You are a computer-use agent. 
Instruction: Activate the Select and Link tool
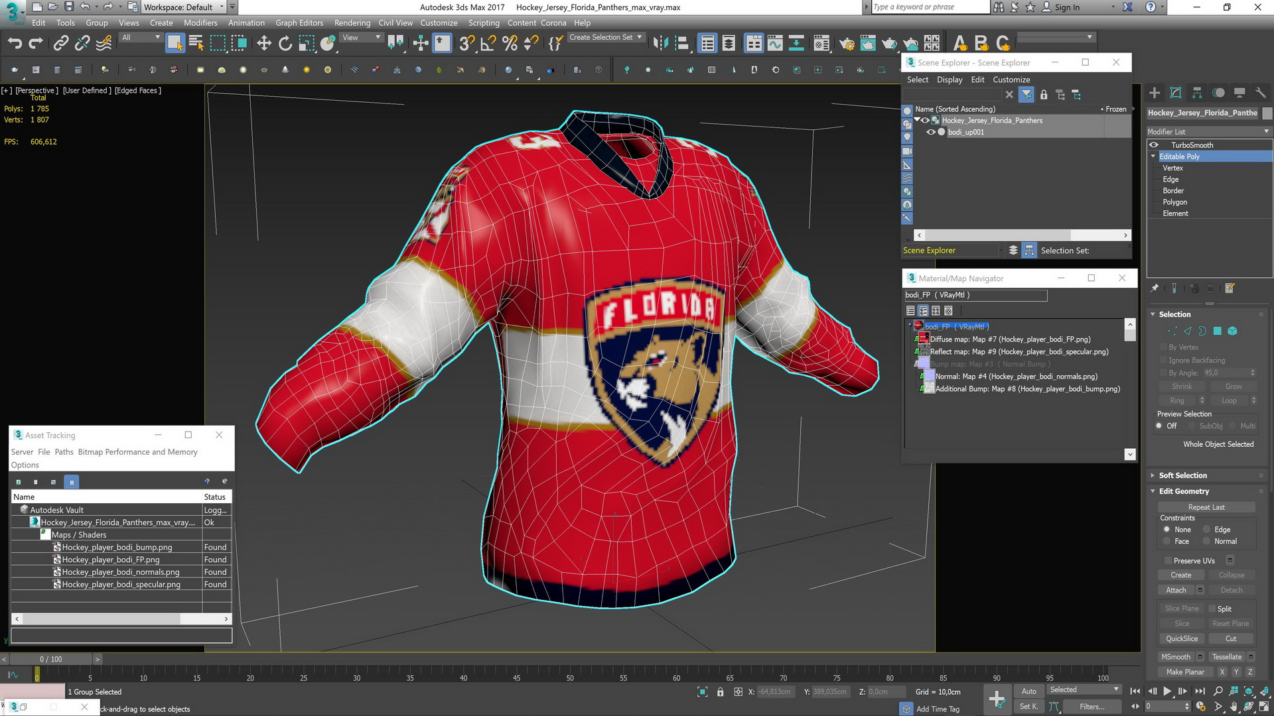pyautogui.click(x=60, y=44)
